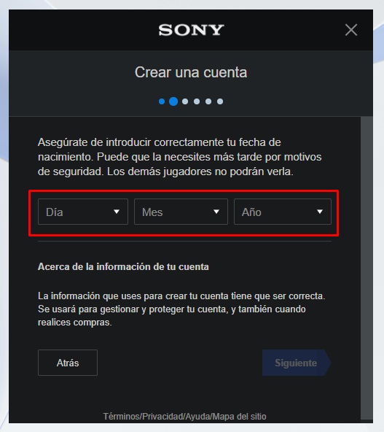Click the Sony logo
Viewport: 384px width, 432px height.
pos(191,30)
